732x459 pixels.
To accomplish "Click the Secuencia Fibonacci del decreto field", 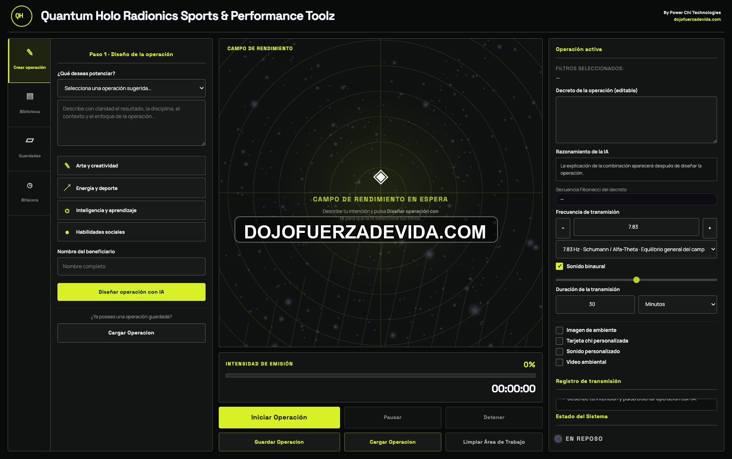I will pos(636,199).
